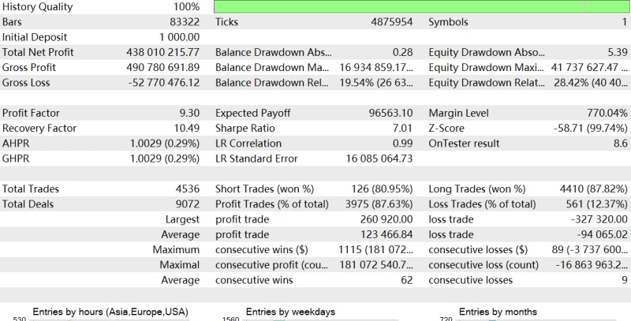Click the Total Trades value 4536

click(185, 189)
